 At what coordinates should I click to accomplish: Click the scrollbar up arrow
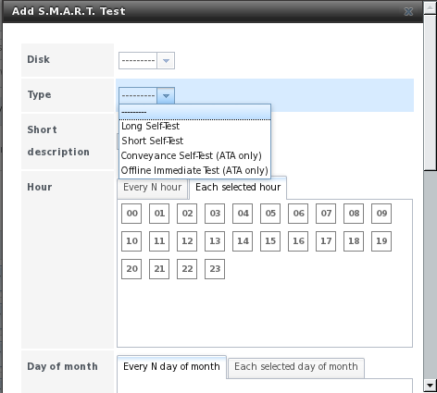coord(430,7)
